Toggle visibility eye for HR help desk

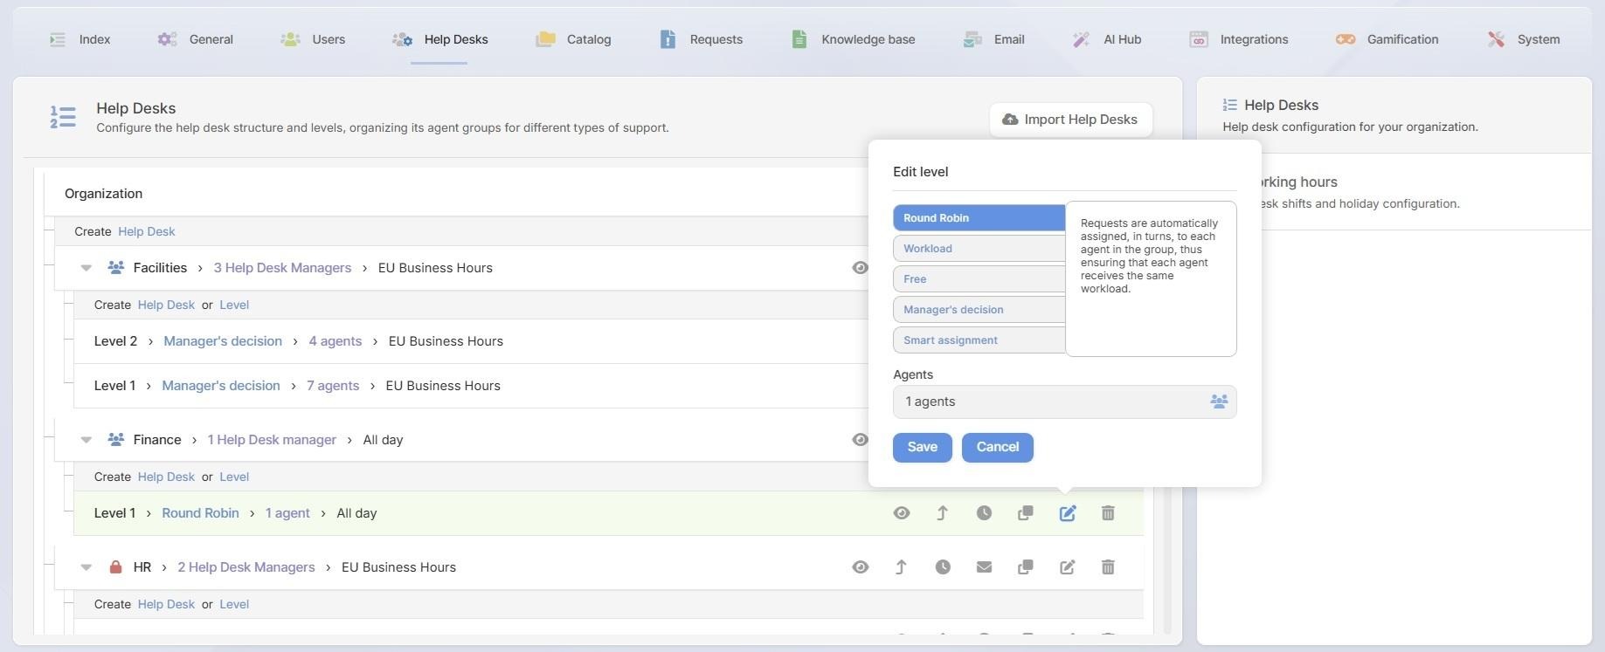pyautogui.click(x=860, y=567)
